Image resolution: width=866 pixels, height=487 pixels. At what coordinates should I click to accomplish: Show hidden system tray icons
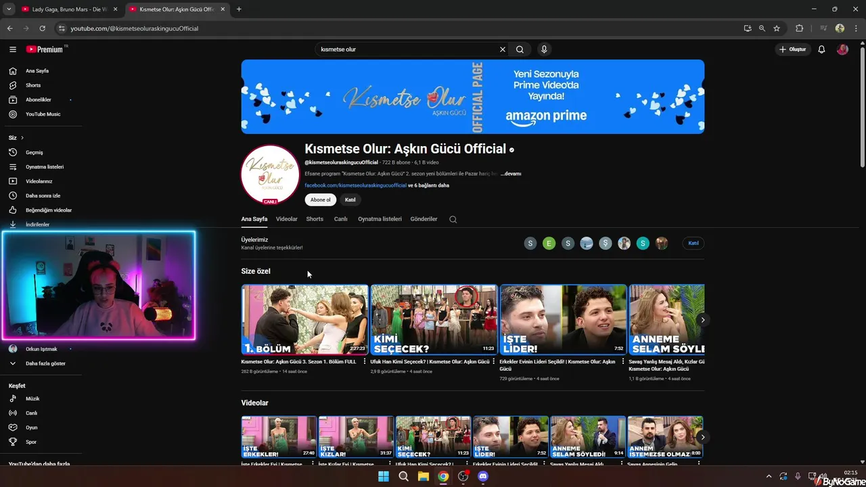pyautogui.click(x=768, y=476)
